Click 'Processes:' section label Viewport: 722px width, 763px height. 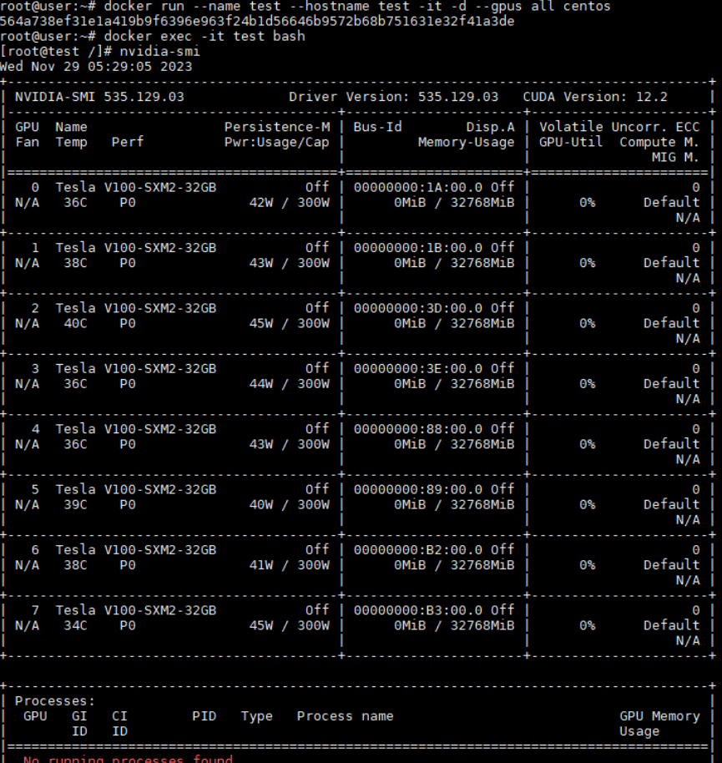(54, 701)
